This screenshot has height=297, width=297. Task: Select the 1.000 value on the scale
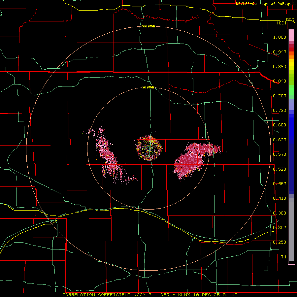pos(280,37)
